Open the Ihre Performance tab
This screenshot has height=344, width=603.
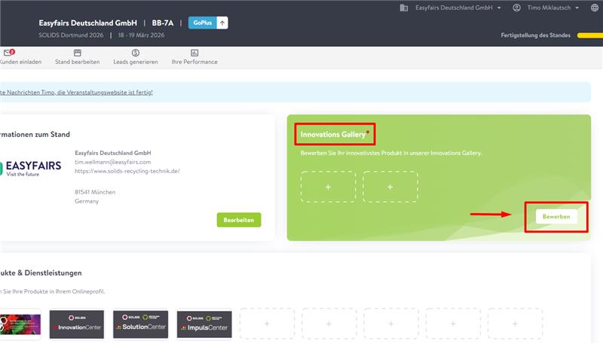(x=194, y=62)
